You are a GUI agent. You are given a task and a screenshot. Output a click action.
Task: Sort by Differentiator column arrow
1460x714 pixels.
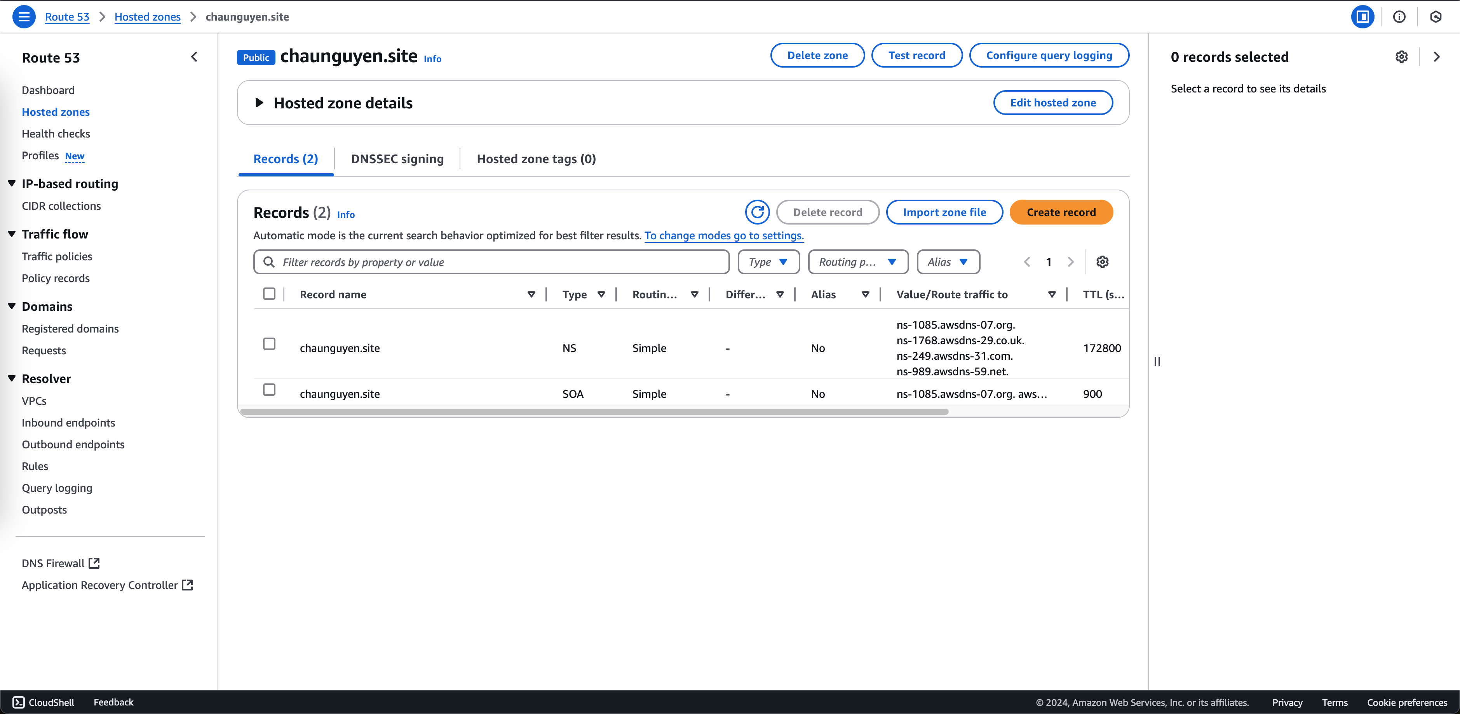coord(780,294)
